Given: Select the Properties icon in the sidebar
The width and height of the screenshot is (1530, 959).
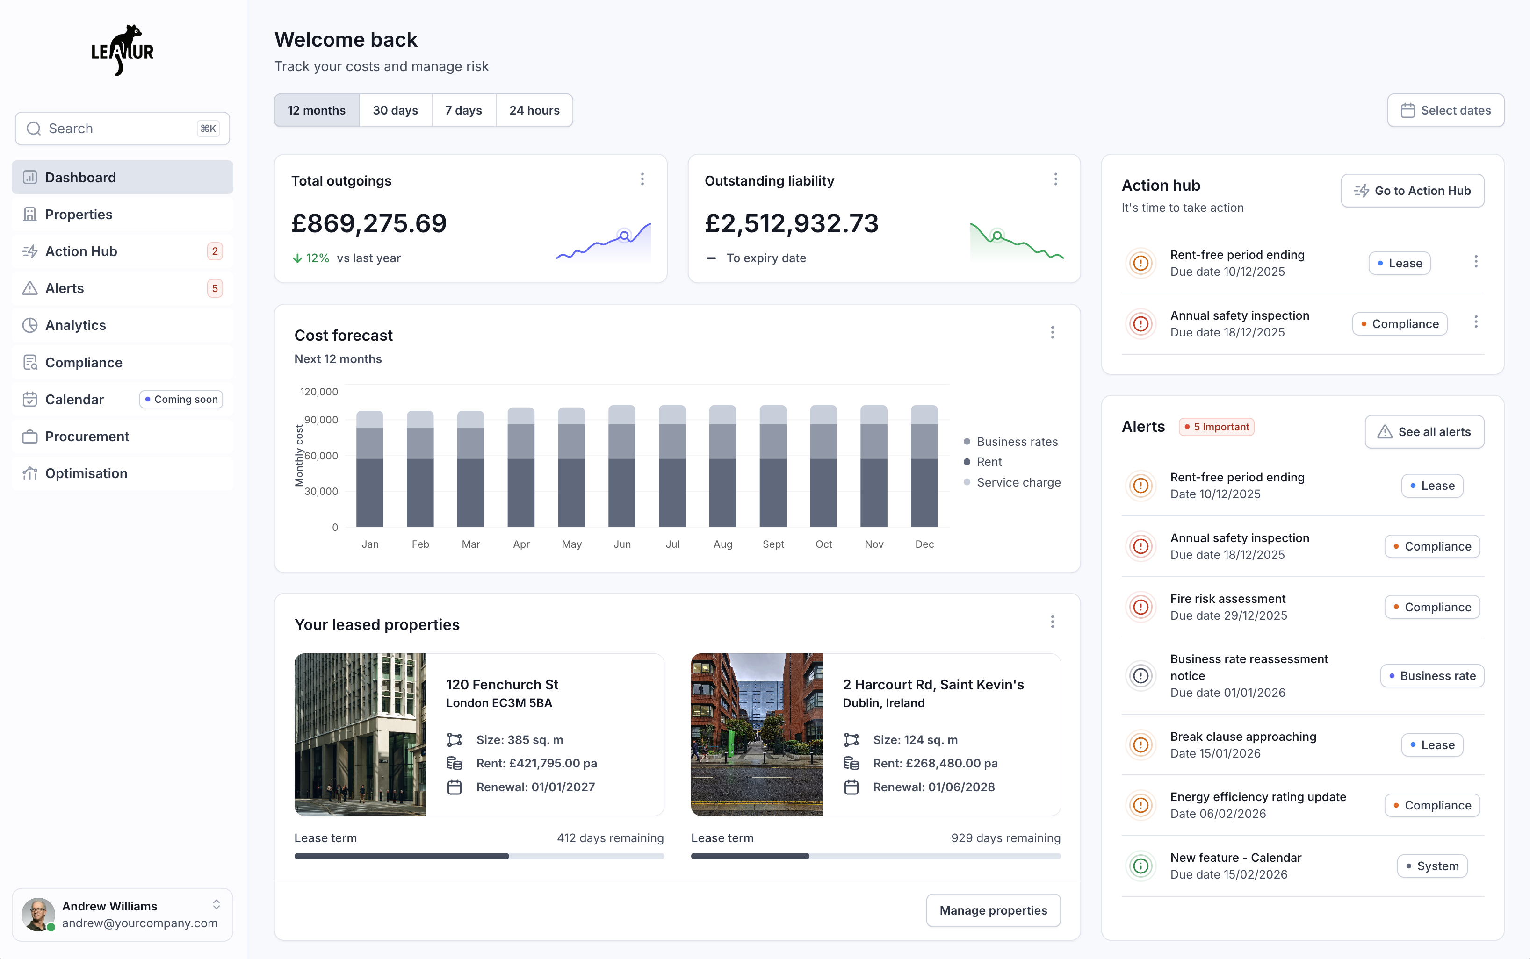Looking at the screenshot, I should [30, 215].
